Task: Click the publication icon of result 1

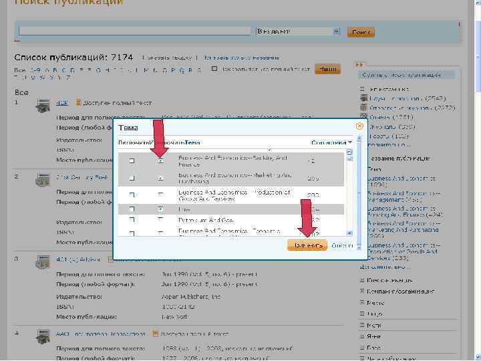Action: pyautogui.click(x=42, y=106)
